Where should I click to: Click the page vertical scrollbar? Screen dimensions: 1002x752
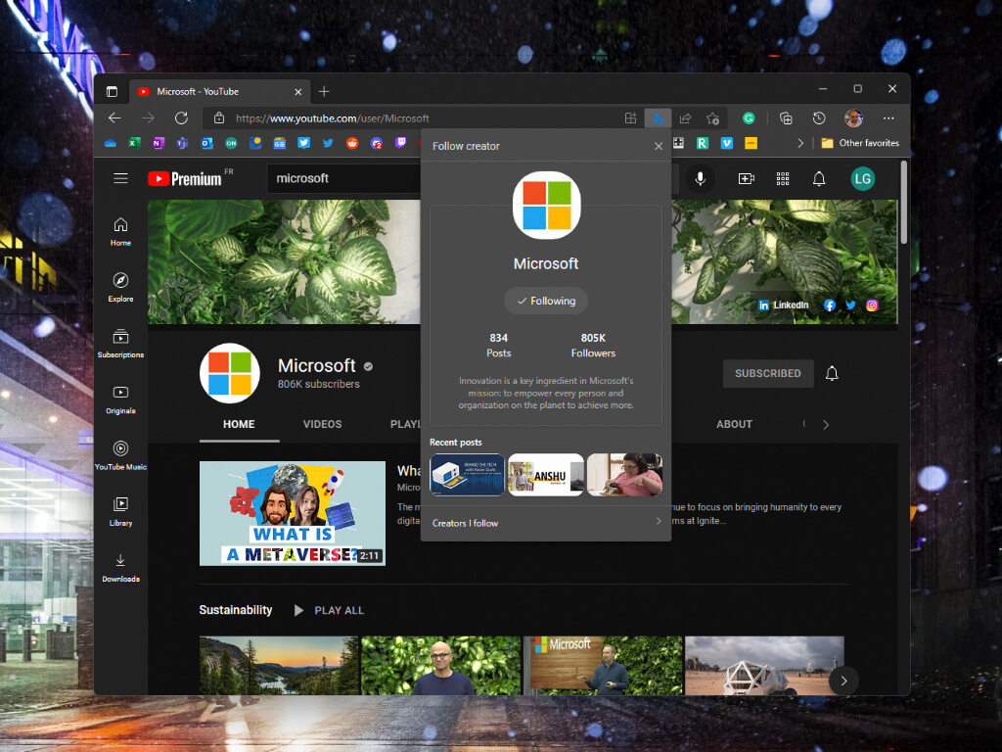[903, 203]
